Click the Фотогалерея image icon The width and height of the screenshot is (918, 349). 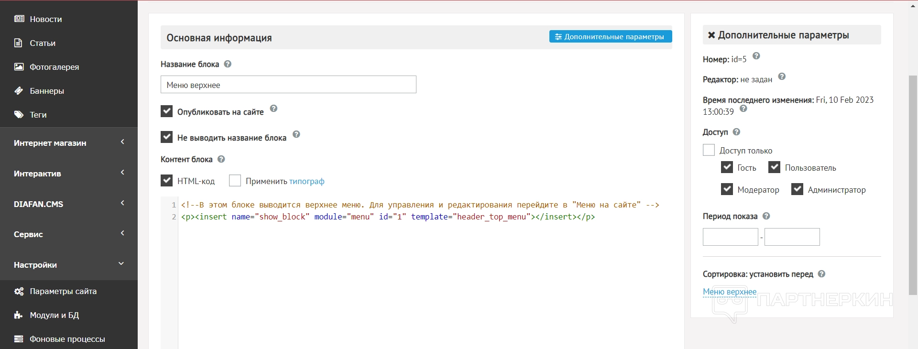point(19,67)
